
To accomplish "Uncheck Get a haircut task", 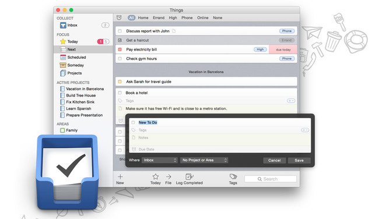I will point(120,40).
